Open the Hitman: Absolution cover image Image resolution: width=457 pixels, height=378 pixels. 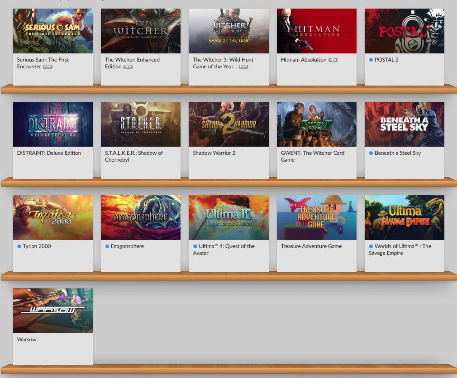point(317,31)
